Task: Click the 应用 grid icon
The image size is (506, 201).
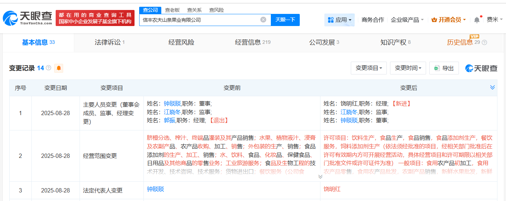Action: pyautogui.click(x=331, y=20)
